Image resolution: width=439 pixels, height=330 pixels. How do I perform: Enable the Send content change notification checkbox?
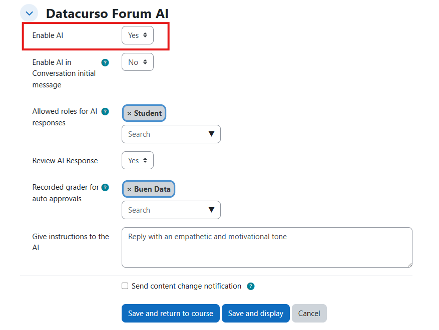(x=125, y=286)
